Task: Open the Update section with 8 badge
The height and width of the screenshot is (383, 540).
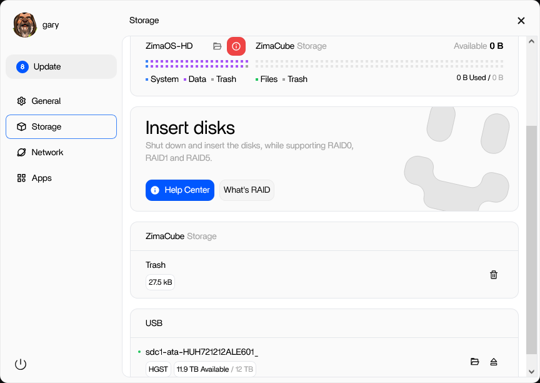Action: (61, 66)
